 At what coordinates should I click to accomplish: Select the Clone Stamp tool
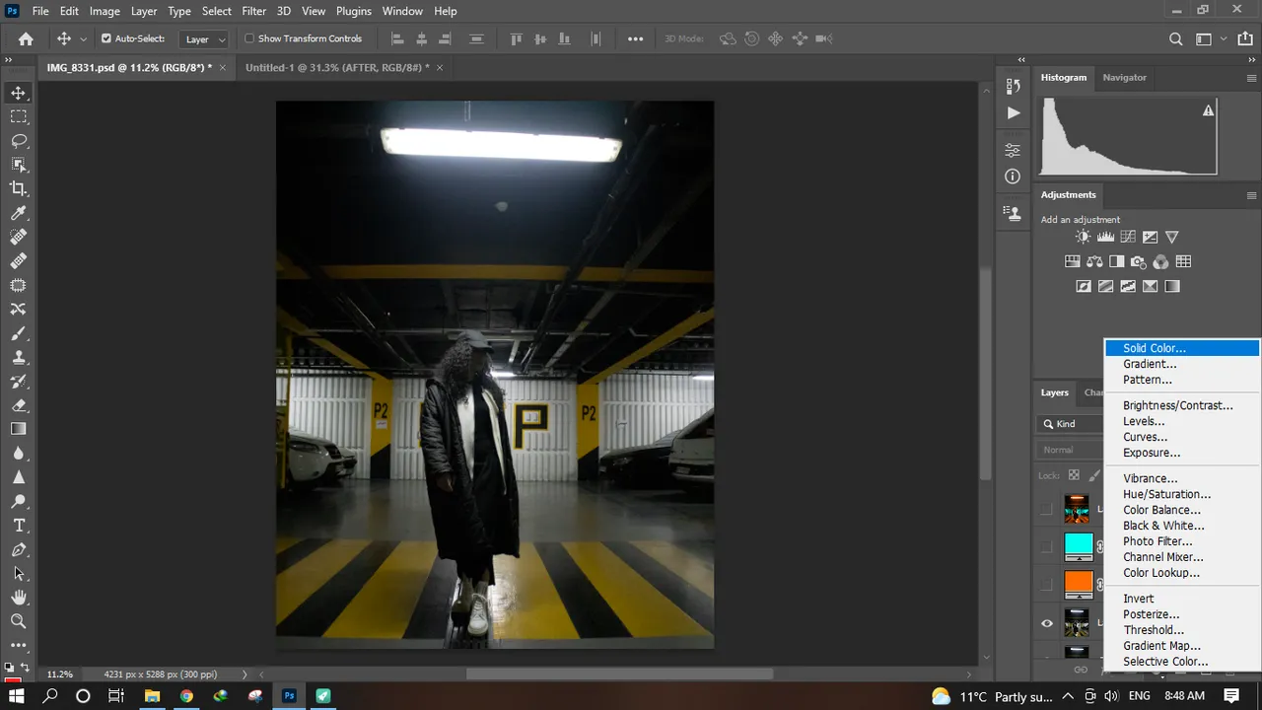tap(18, 357)
